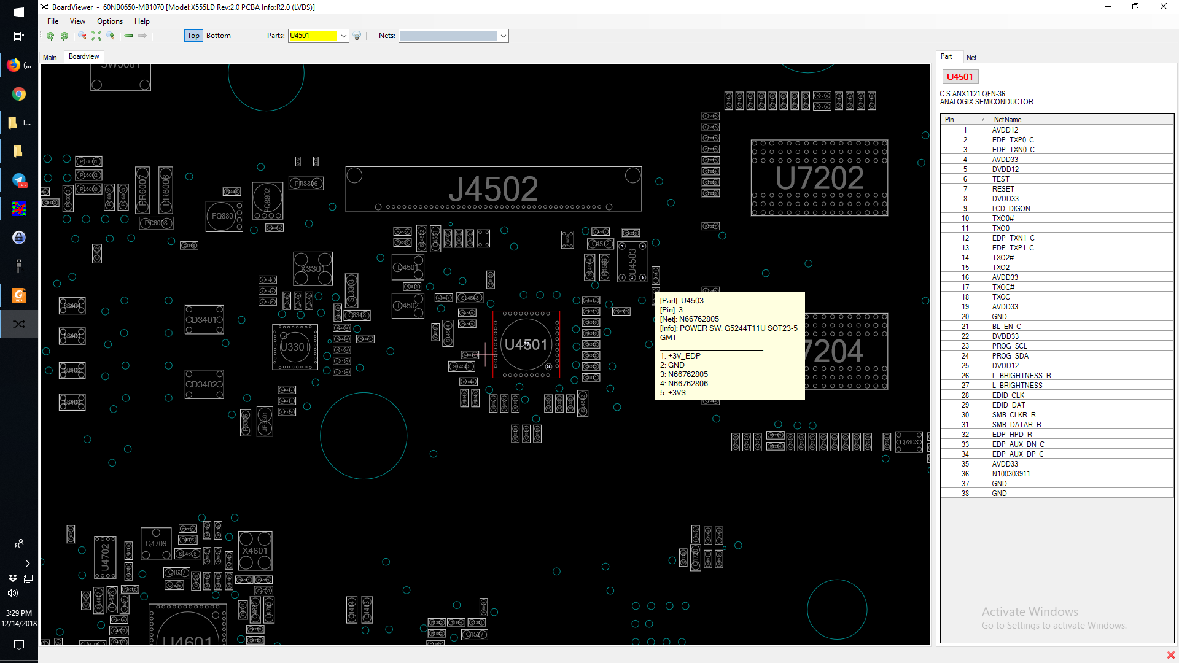This screenshot has width=1179, height=663.
Task: Click the lightbulb highlight icon
Action: 357,36
